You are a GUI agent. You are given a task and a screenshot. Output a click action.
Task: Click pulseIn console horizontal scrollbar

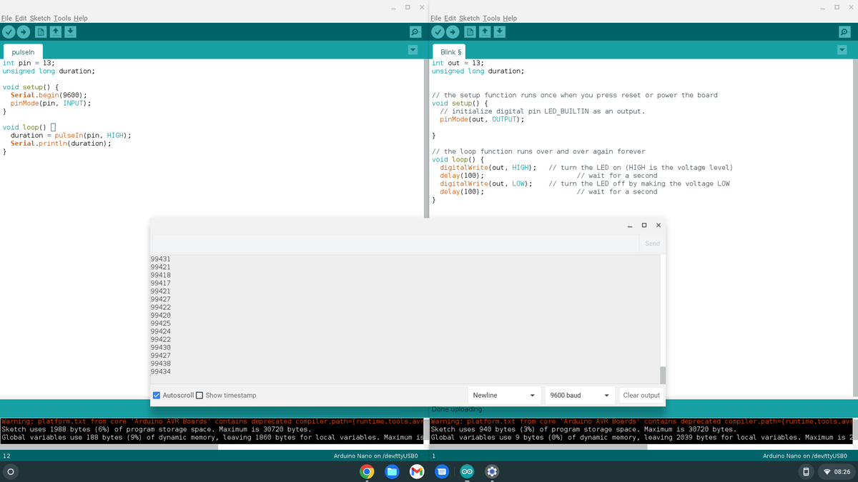click(109, 447)
